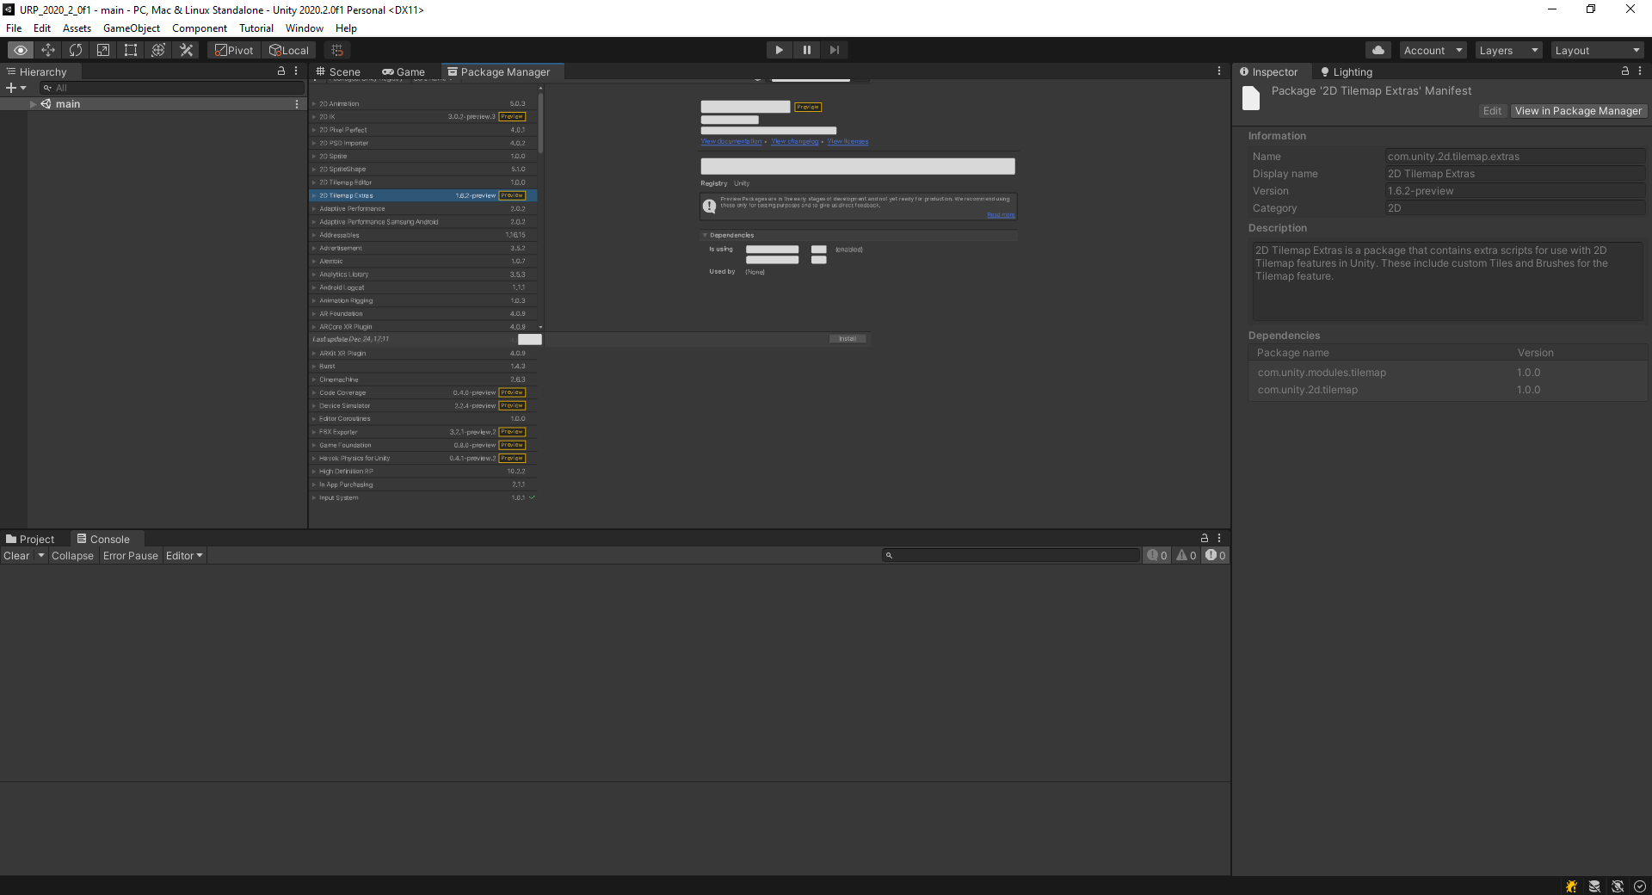Screen dimensions: 1652x895
Task: Click the Play button
Action: (x=780, y=50)
